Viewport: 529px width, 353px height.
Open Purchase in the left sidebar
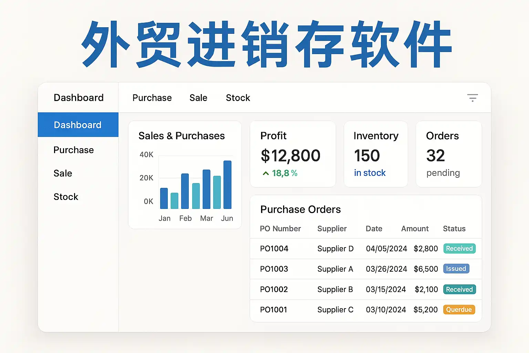74,150
